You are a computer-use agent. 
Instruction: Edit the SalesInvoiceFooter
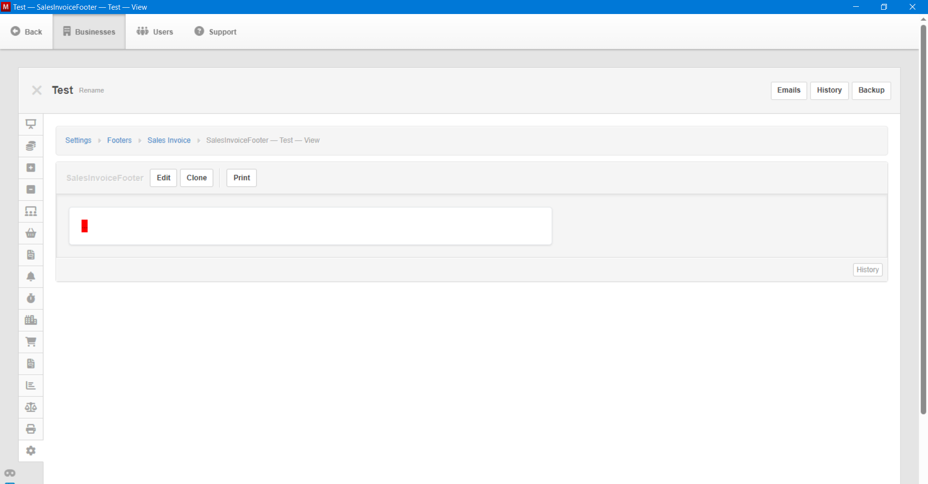[163, 178]
